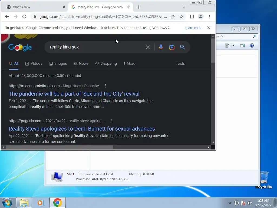Share this page via address bar icon
Image resolution: width=277 pixels, height=208 pixels.
(173, 17)
